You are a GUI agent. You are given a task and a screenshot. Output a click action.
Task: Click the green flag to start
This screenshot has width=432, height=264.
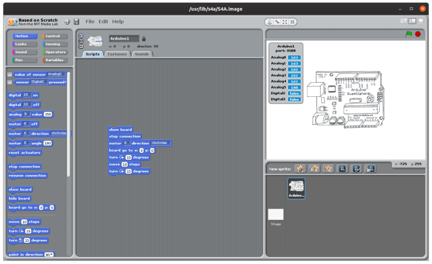coord(409,34)
